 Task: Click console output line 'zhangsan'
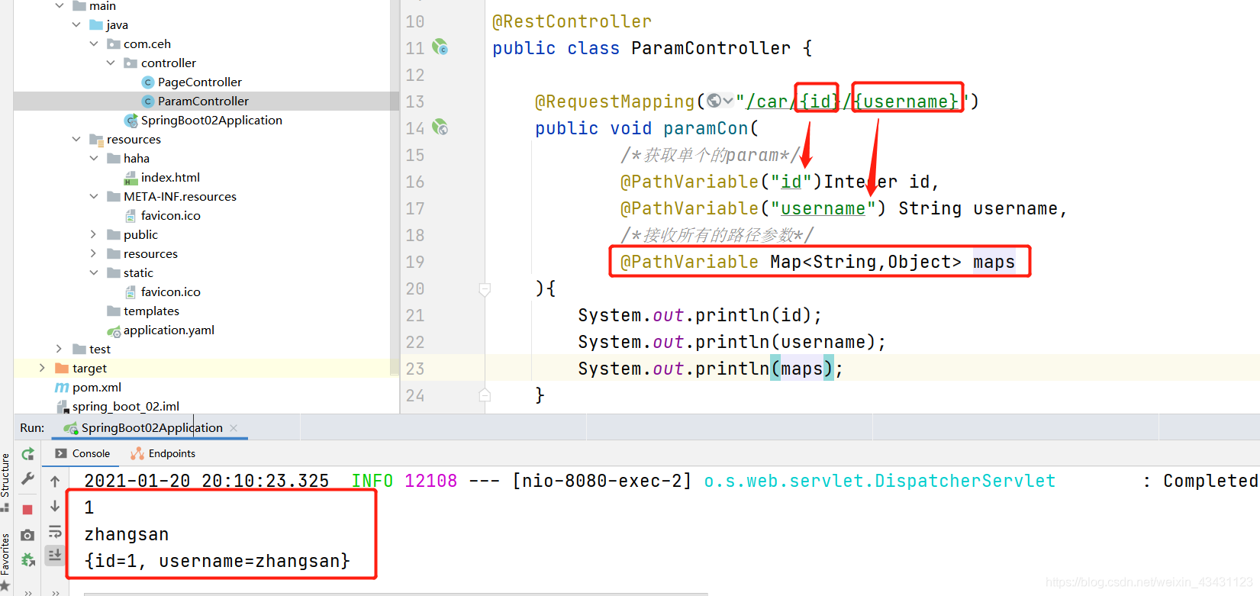click(127, 534)
